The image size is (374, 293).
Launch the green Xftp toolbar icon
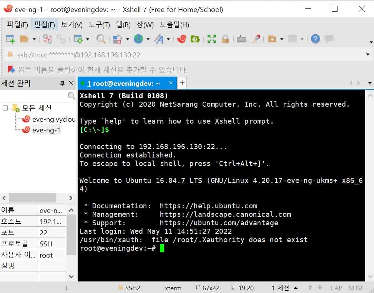(x=195, y=39)
